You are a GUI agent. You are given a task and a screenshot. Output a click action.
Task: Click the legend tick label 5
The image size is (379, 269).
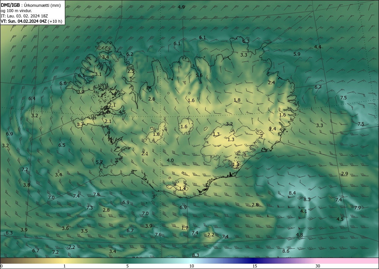127,266
